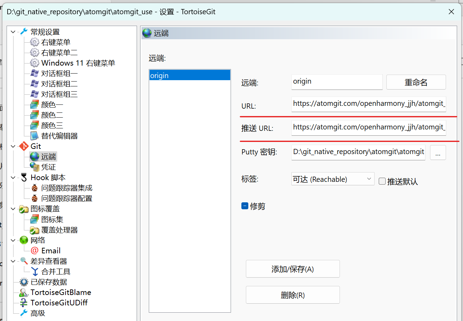Viewport: 463px width, 321px height.
Task: Click the window icon beside 对话框组三
Action: pyautogui.click(x=35, y=94)
